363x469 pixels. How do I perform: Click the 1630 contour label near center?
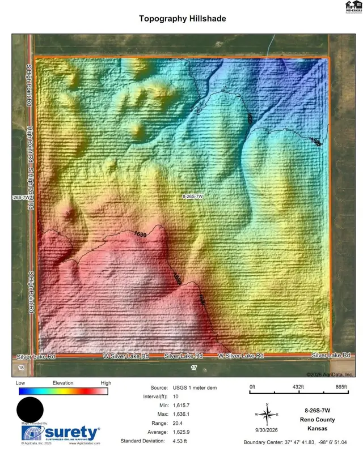point(140,234)
